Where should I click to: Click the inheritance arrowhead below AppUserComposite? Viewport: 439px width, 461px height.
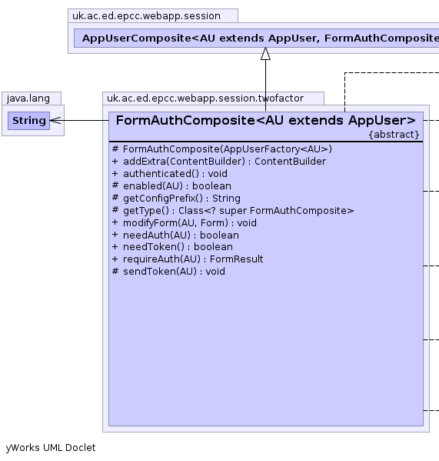click(x=266, y=54)
